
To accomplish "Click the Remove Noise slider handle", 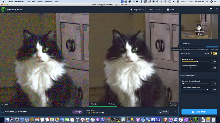I will [198, 62].
